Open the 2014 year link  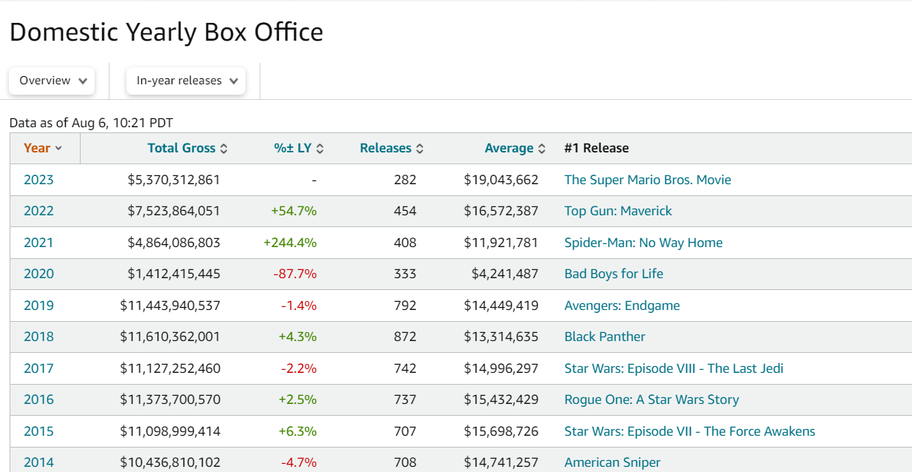(x=38, y=462)
